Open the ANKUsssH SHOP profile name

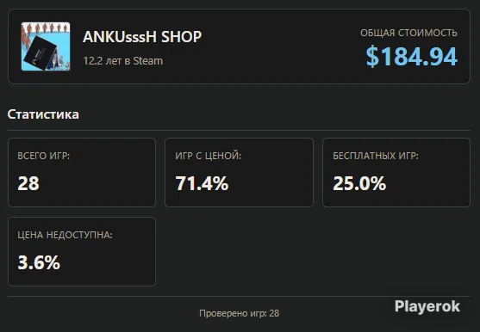tap(142, 37)
